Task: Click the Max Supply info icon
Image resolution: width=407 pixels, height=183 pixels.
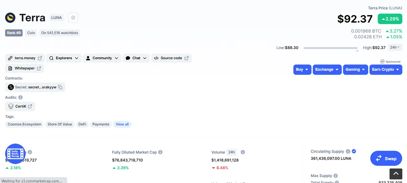Action: (x=335, y=176)
